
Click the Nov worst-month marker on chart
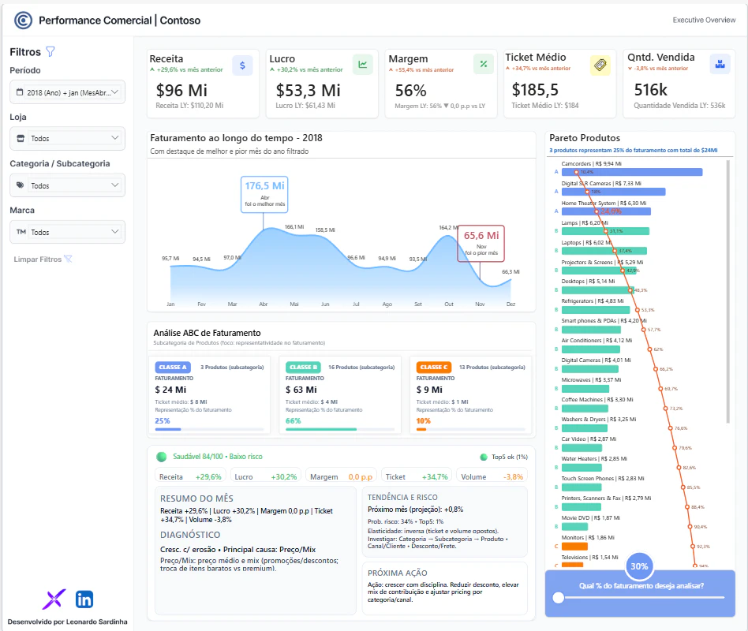click(481, 244)
